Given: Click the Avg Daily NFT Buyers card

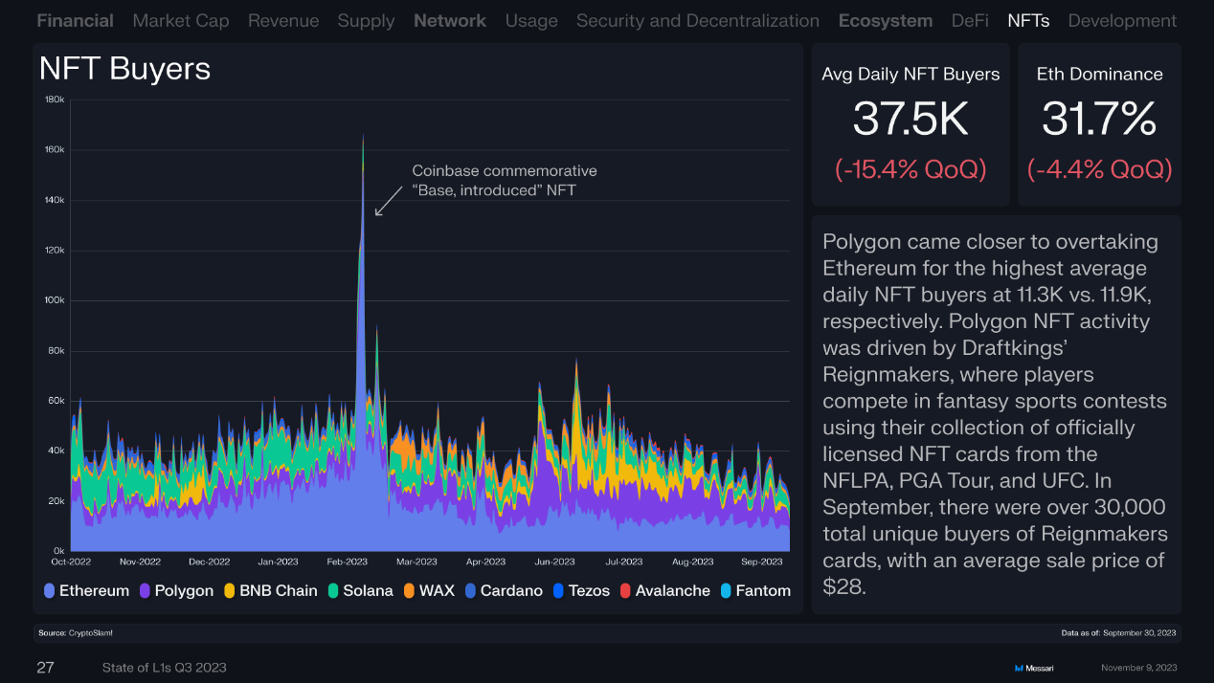Looking at the screenshot, I should (910, 124).
